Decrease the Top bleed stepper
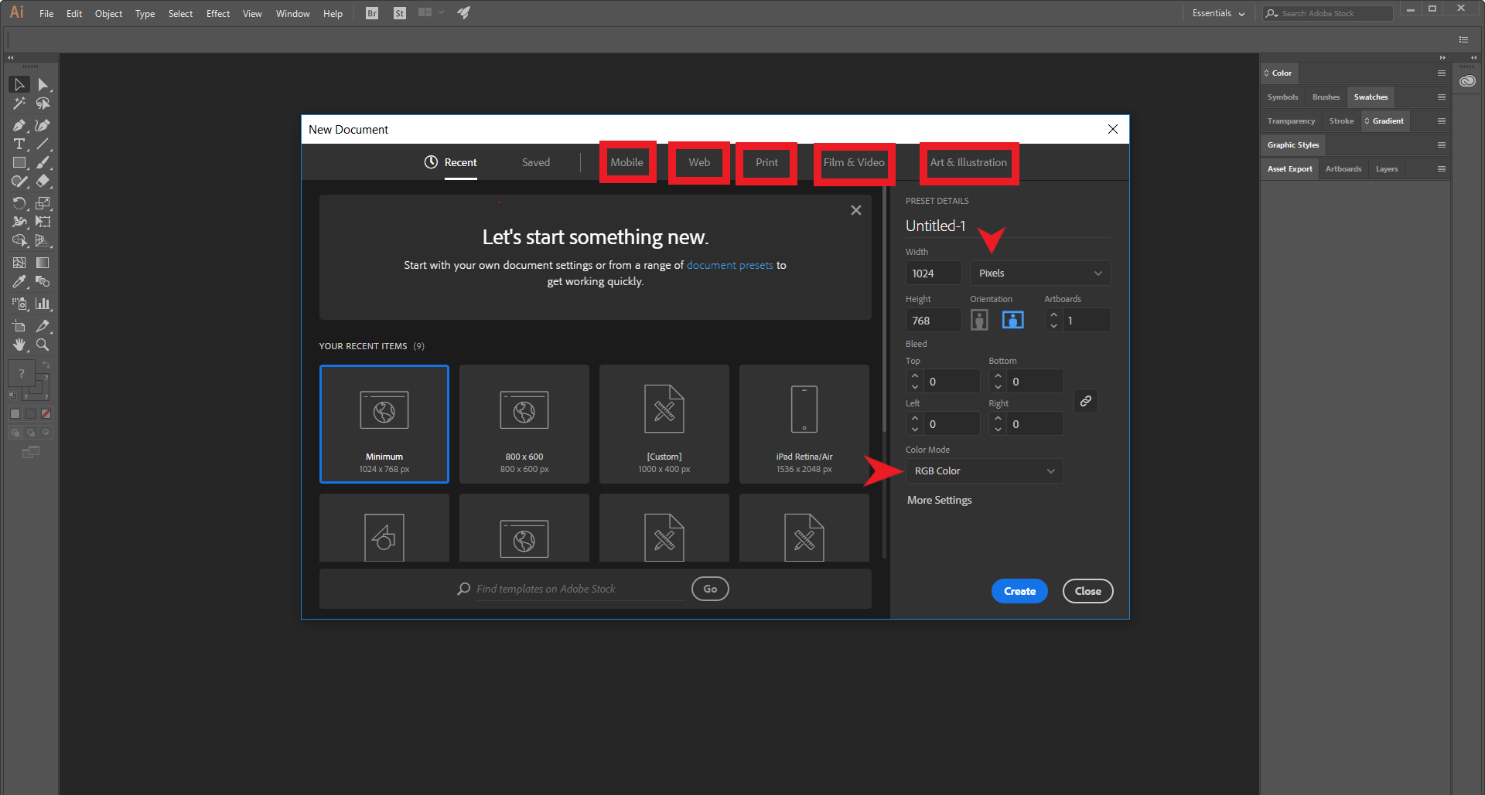Viewport: 1485px width, 795px height. coord(915,386)
